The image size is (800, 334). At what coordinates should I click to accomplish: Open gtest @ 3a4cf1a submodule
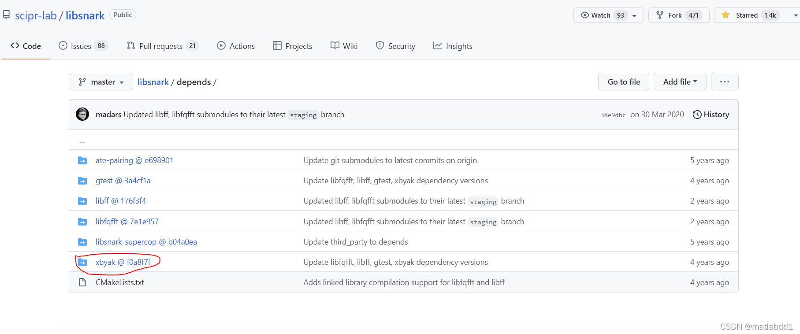tap(123, 181)
